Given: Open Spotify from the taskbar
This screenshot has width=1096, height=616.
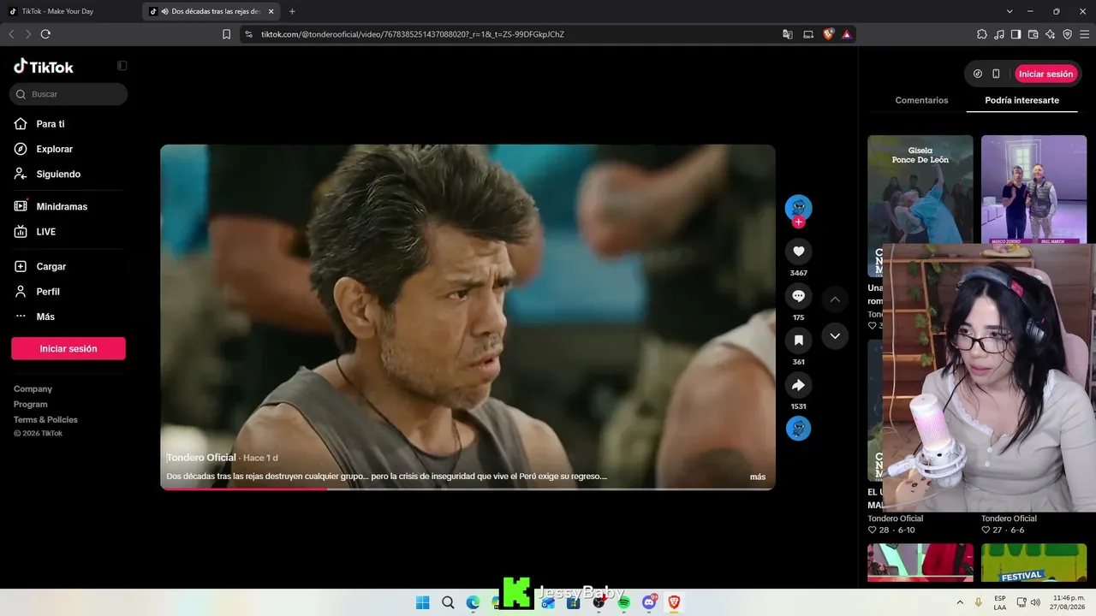Looking at the screenshot, I should pyautogui.click(x=623, y=602).
